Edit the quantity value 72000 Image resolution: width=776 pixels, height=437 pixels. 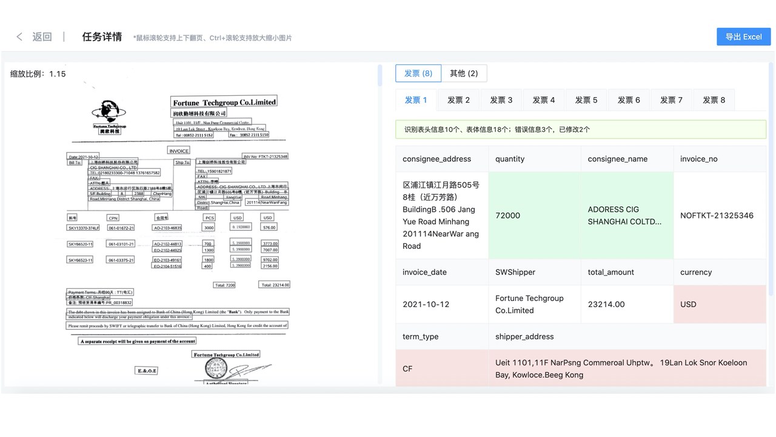(534, 215)
